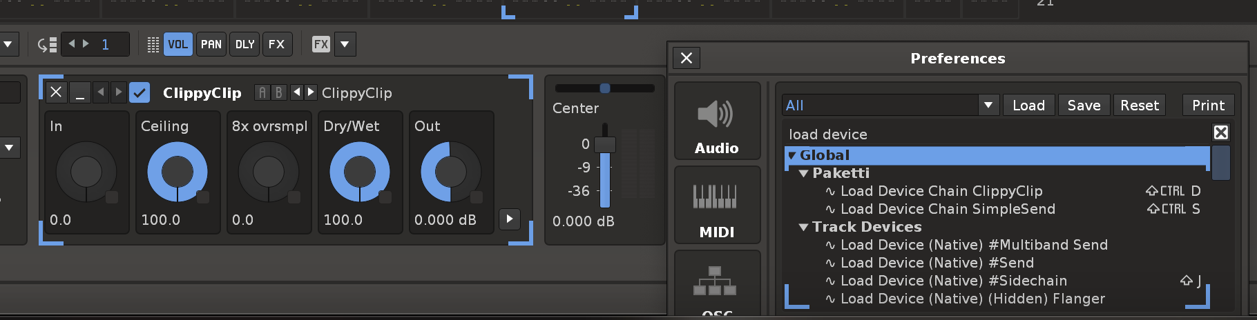The image size is (1257, 320).
Task: Click the Print button in Preferences
Action: [x=1208, y=106]
